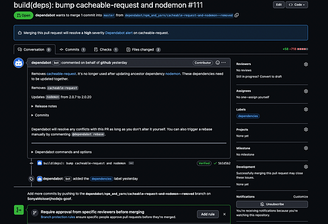Open the Development gear settings

pyautogui.click(x=306, y=167)
